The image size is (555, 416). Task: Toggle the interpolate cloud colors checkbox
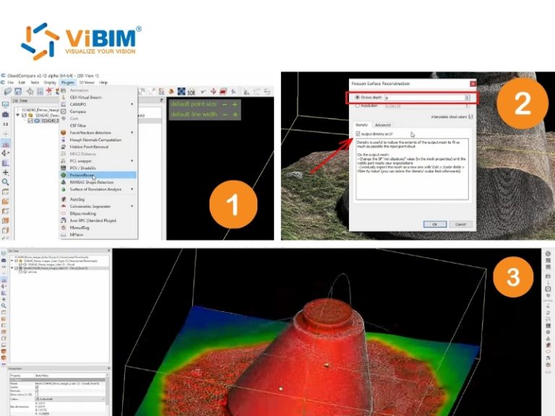(470, 117)
